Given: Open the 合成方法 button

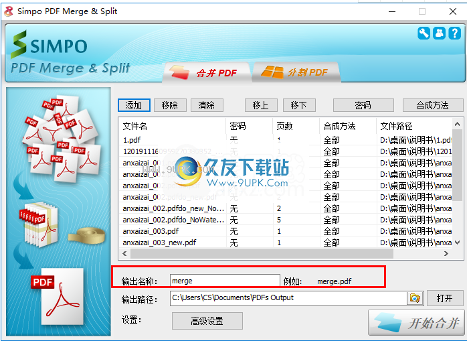Looking at the screenshot, I should tap(433, 105).
